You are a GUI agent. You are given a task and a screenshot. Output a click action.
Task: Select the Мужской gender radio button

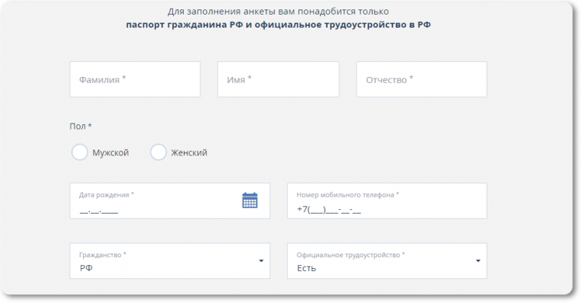pyautogui.click(x=80, y=152)
